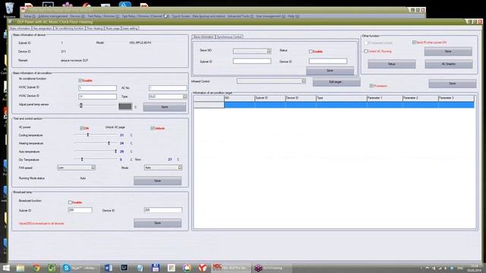
Task: Select the Air conditioning function tab
Action: 69,28
